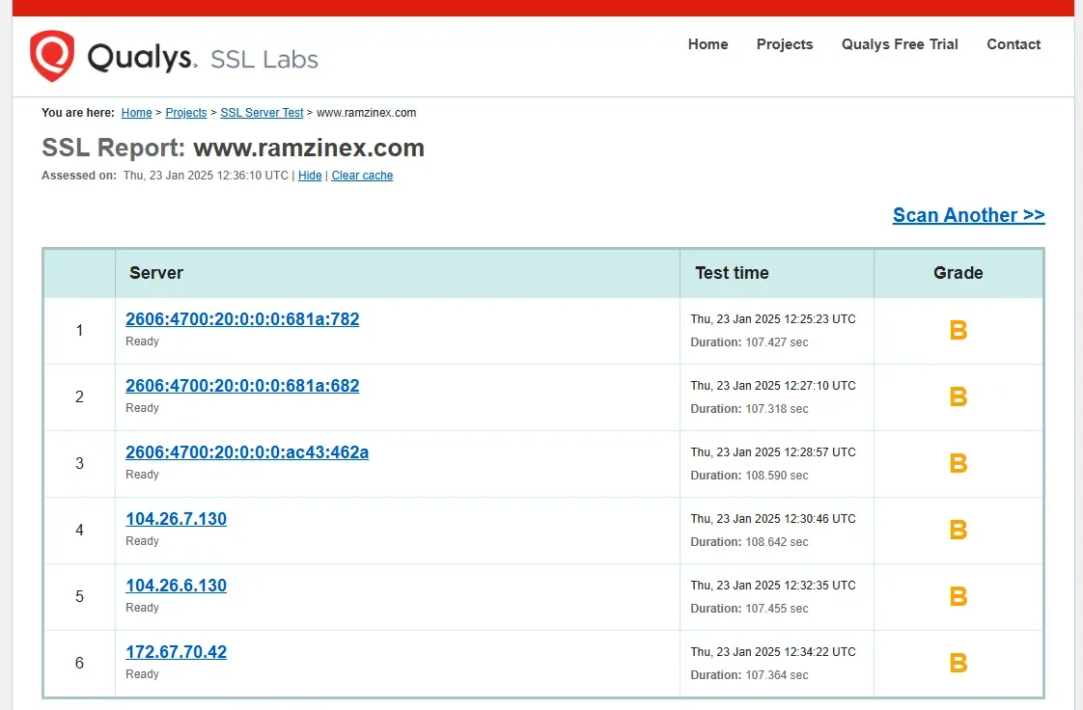Click Duration 107.427 sec text
Image resolution: width=1083 pixels, height=710 pixels.
749,342
